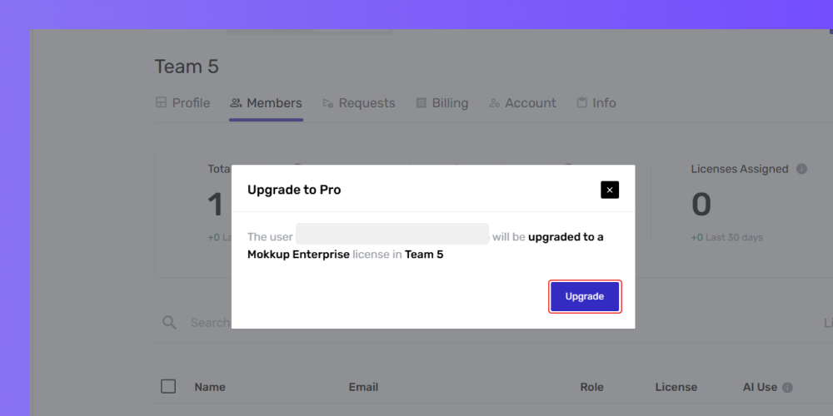833x416 pixels.
Task: Click the Info tab clipboard icon
Action: [582, 102]
